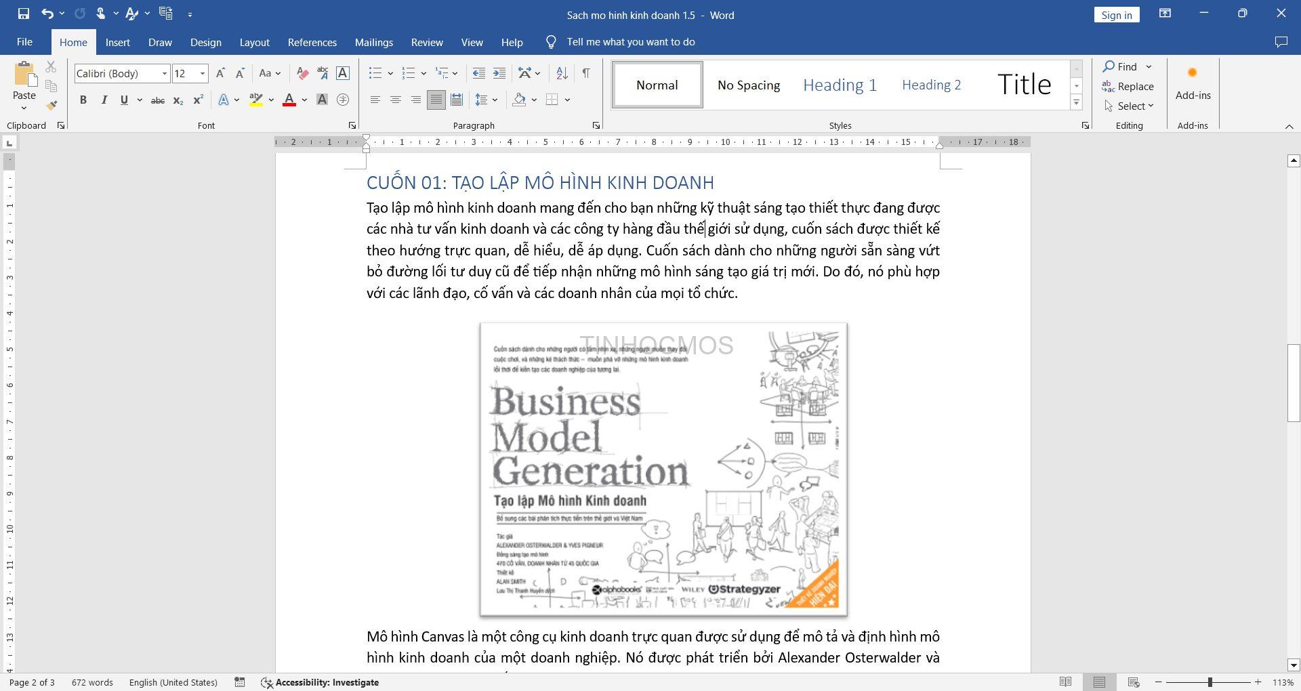Expand numbering list dropdown
This screenshot has width=1301, height=691.
[424, 73]
